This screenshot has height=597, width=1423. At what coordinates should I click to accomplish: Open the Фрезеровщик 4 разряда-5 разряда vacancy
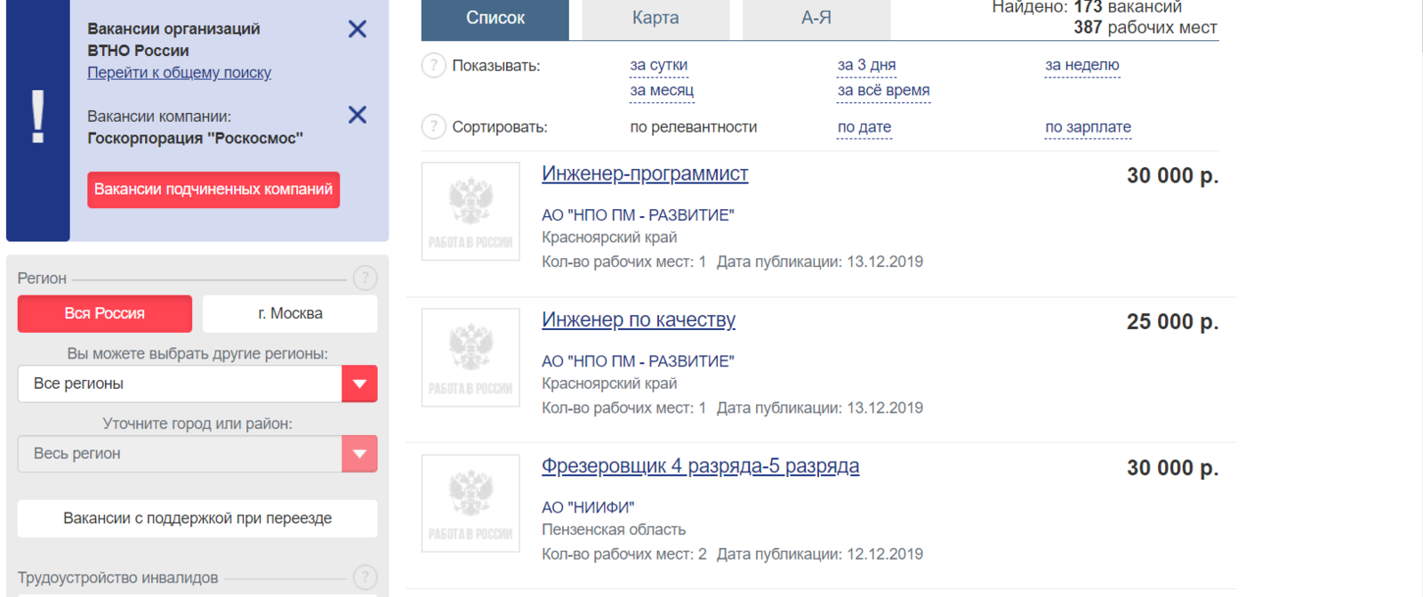(x=700, y=466)
